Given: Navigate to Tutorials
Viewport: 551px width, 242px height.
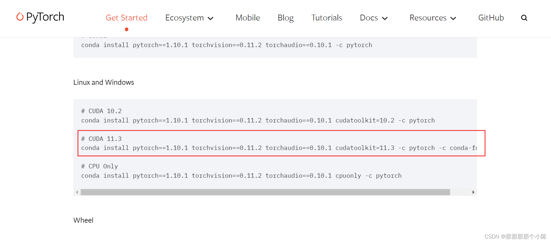Looking at the screenshot, I should click(x=327, y=18).
